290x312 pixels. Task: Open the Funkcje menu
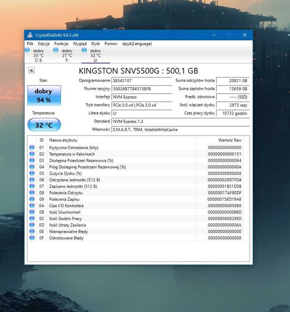(x=61, y=44)
